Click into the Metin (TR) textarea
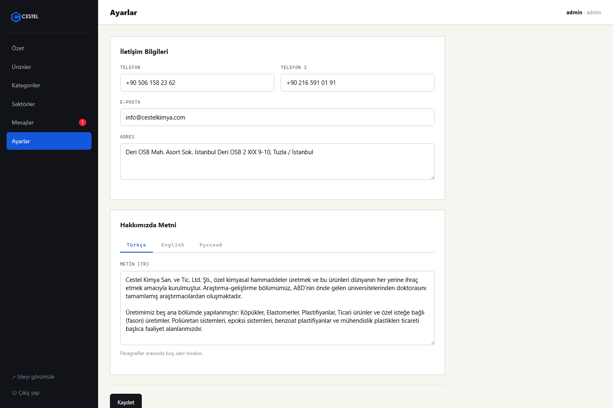This screenshot has width=613, height=408. coord(277,308)
